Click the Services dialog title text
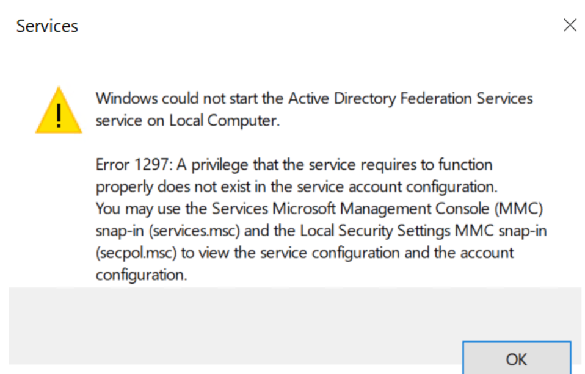This screenshot has height=374, width=585. [47, 26]
